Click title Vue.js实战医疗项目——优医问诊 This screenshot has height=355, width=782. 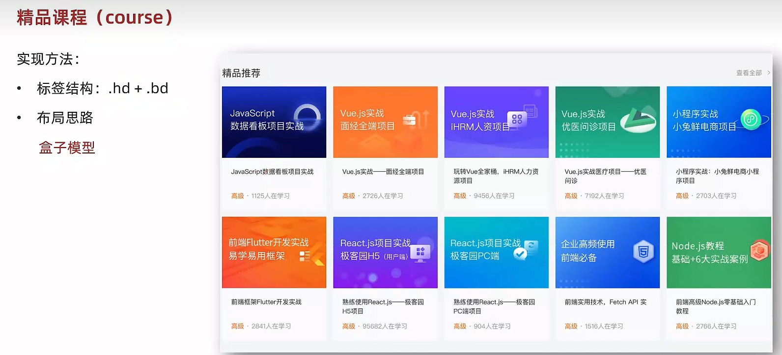(x=606, y=176)
